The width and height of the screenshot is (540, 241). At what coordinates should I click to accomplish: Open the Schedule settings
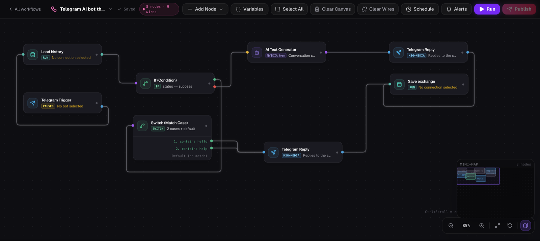pos(420,9)
